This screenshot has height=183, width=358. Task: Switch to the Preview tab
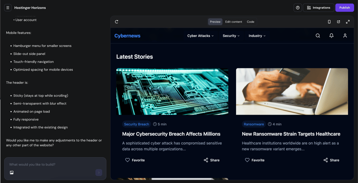[215, 22]
